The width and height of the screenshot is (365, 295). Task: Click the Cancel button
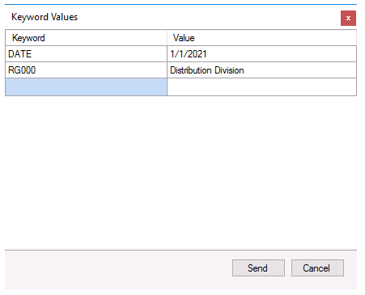[317, 268]
